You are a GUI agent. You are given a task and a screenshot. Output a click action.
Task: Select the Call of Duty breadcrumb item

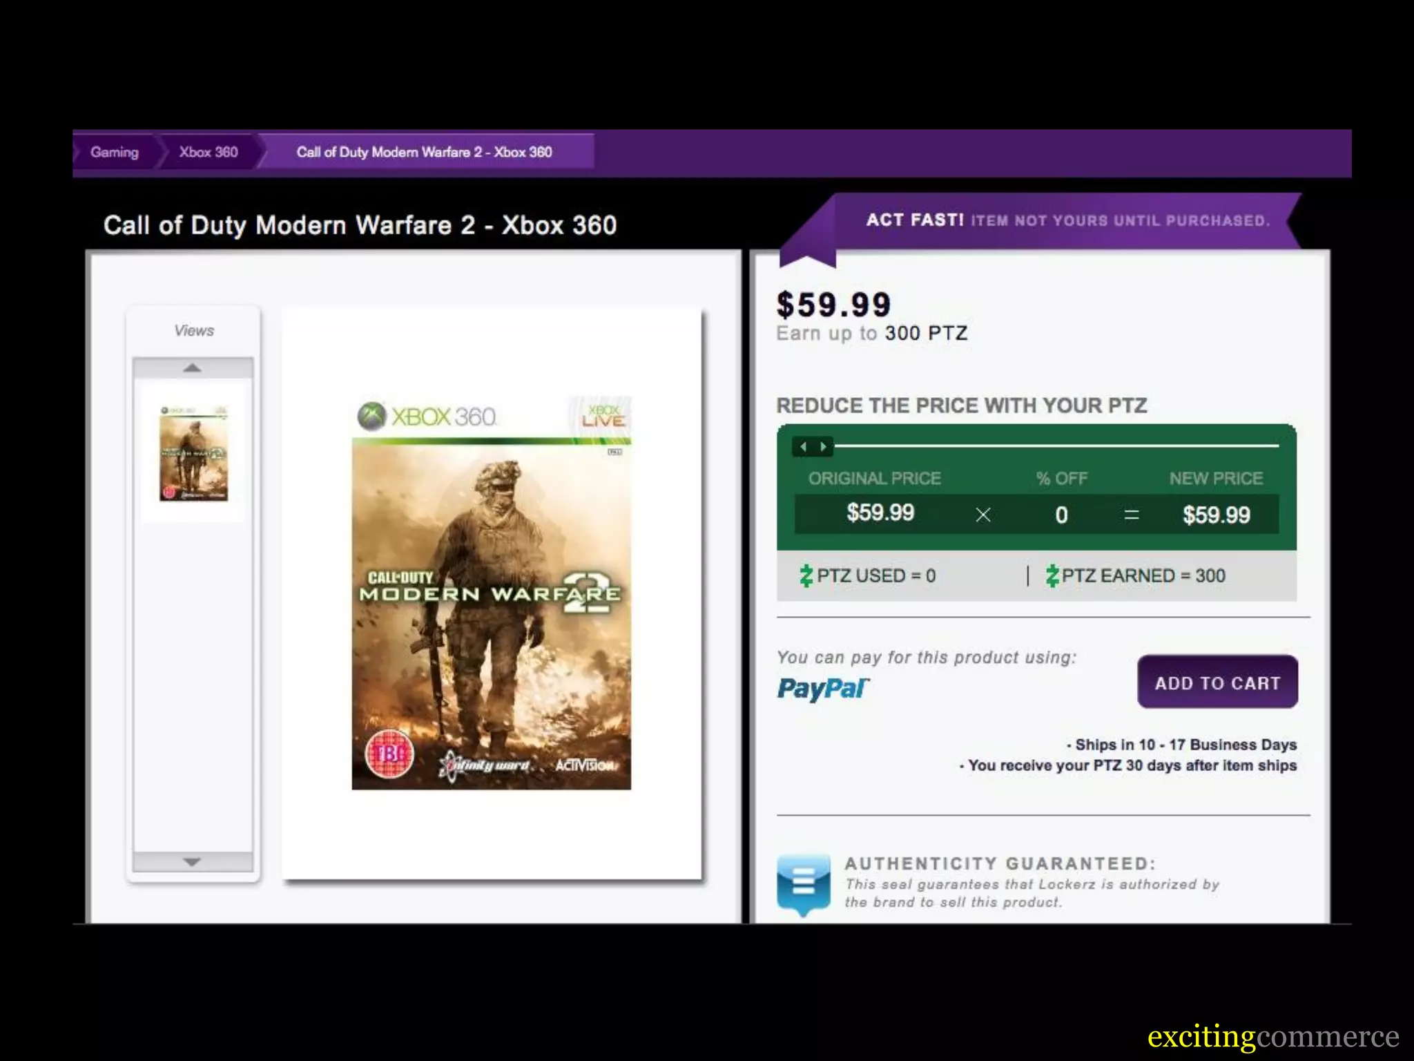[x=424, y=152]
